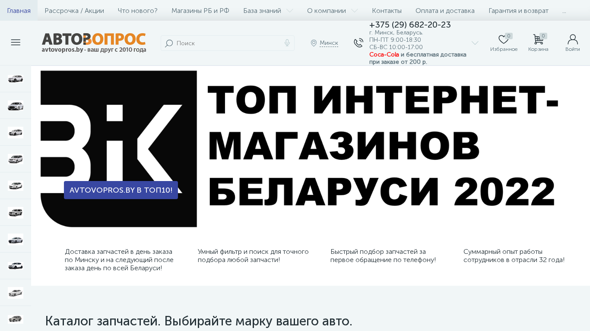
Task: Click the AVTOVOPROS.BY В ТОП10! button
Action: (x=121, y=190)
